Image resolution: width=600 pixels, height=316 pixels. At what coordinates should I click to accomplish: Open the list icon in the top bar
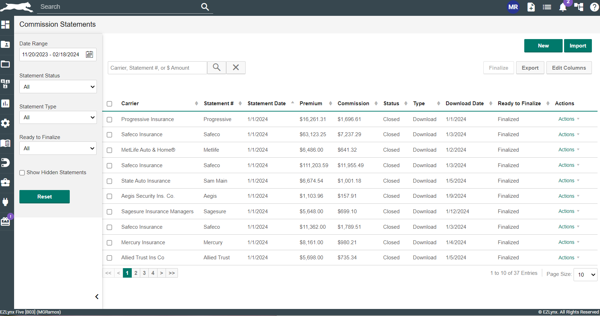pyautogui.click(x=547, y=7)
